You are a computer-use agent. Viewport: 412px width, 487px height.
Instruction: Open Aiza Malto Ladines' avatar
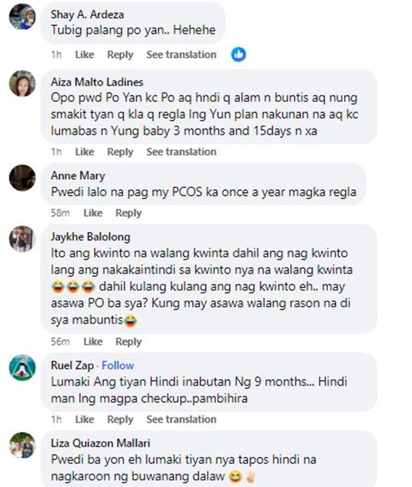click(x=22, y=83)
